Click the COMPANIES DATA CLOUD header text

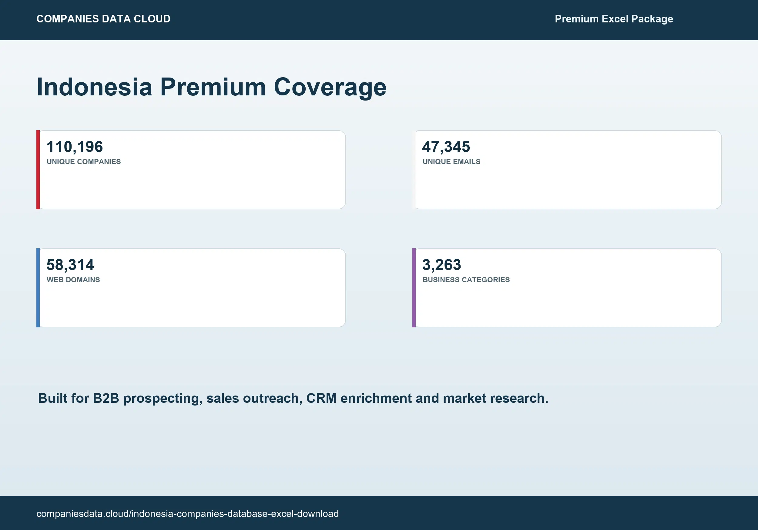(103, 19)
